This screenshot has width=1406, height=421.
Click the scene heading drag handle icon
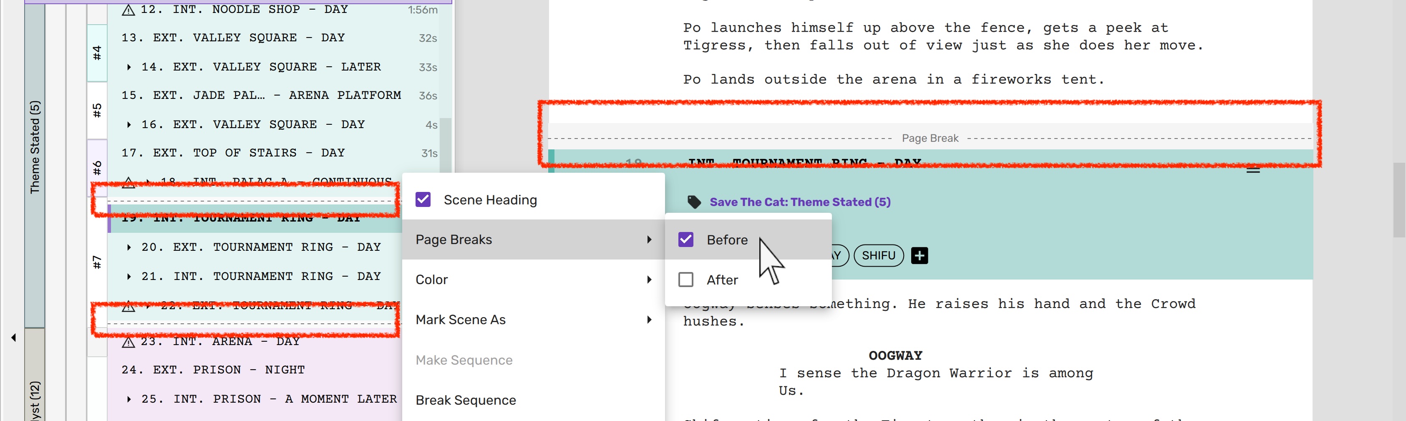click(1252, 170)
